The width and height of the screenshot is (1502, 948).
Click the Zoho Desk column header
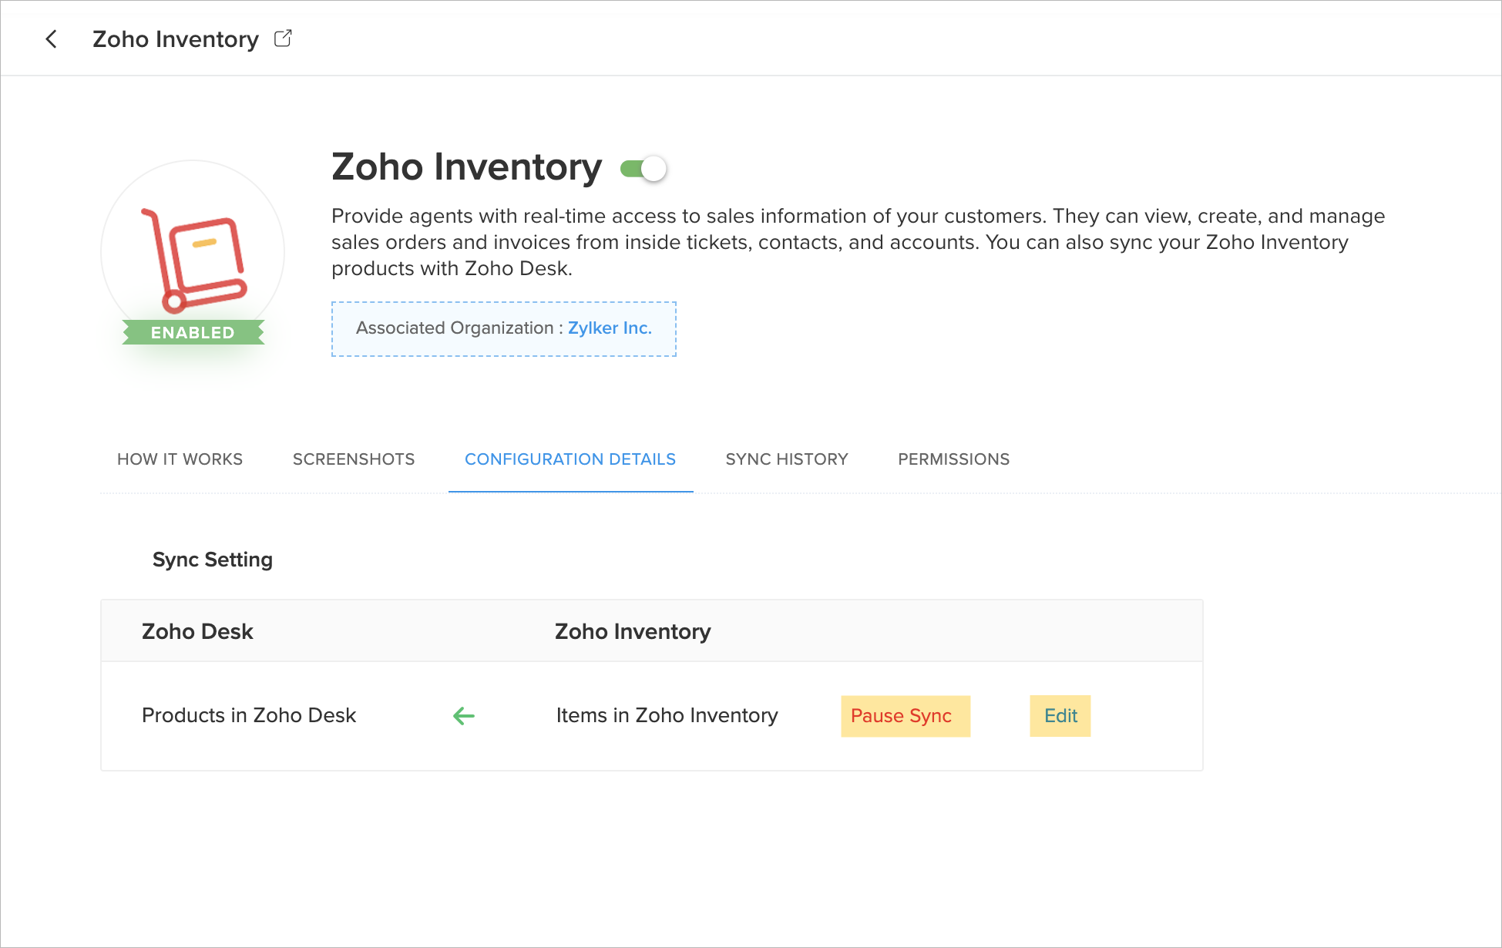click(x=197, y=632)
